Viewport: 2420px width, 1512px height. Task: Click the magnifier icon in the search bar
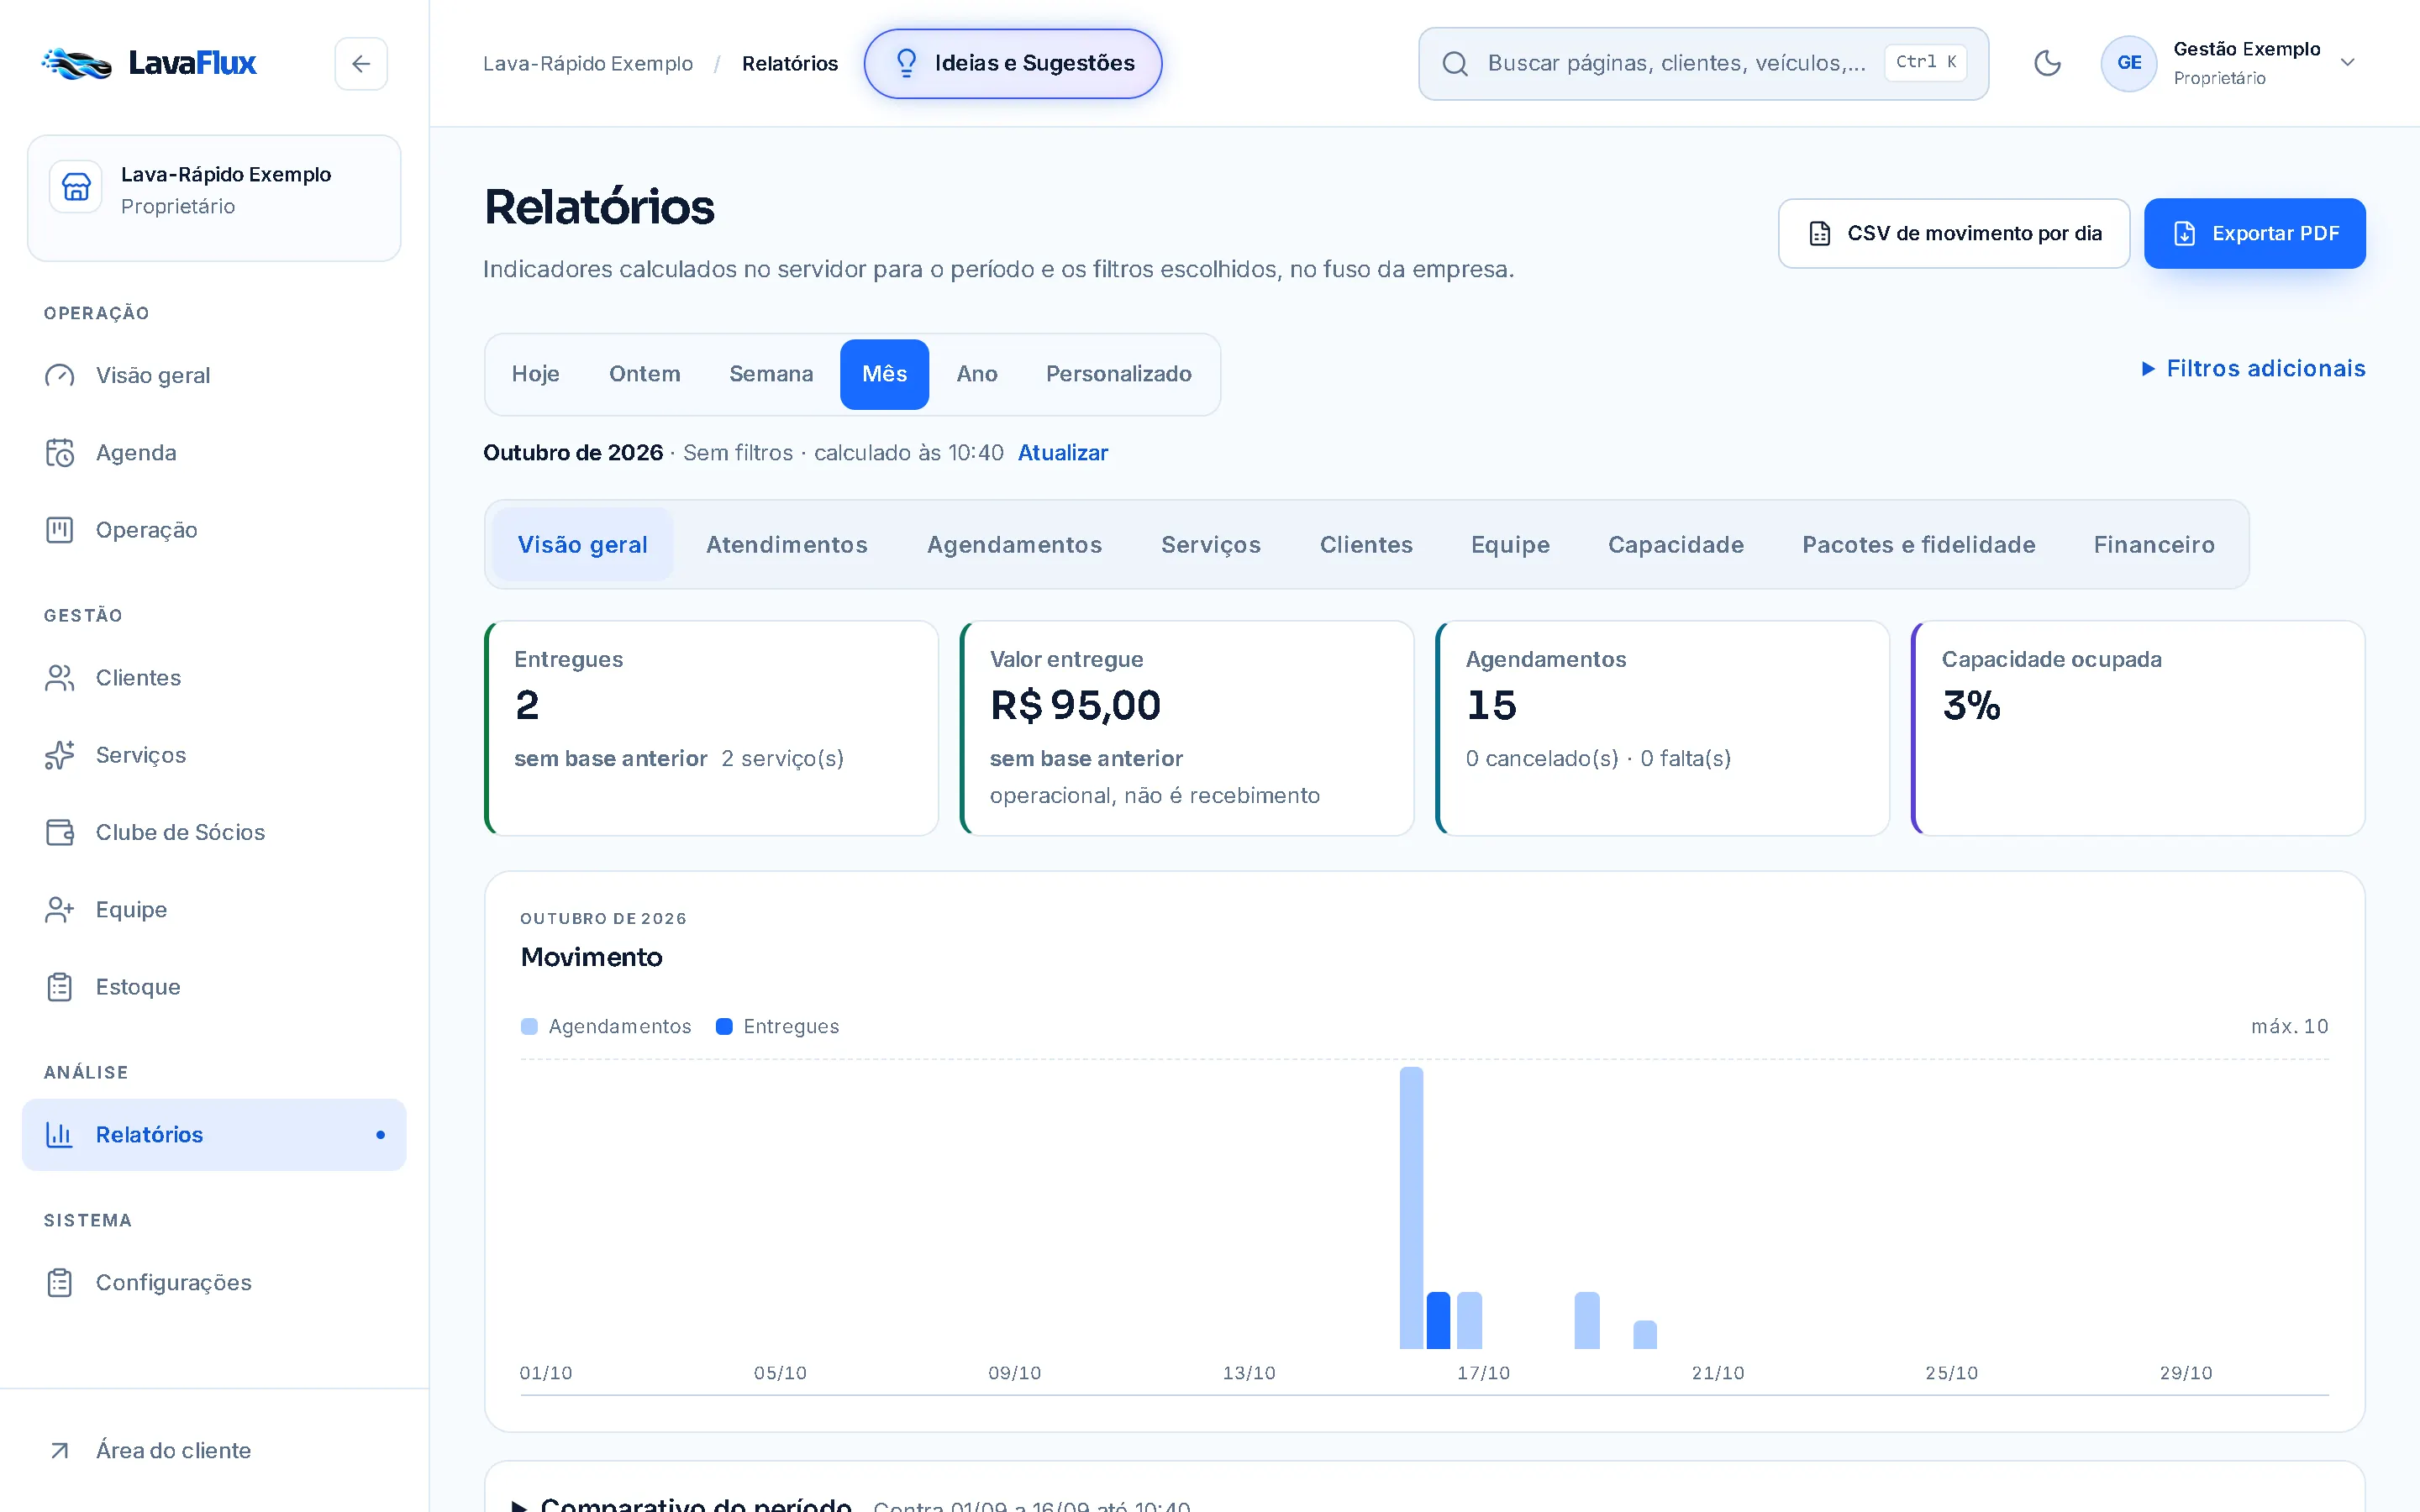(x=1455, y=64)
